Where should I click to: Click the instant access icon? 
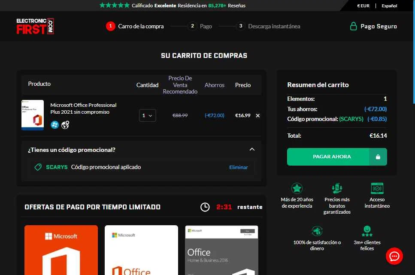[377, 188]
